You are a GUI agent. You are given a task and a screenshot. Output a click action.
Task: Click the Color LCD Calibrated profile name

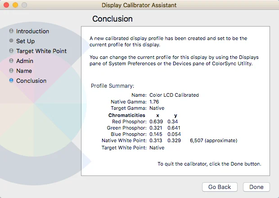pos(174,95)
